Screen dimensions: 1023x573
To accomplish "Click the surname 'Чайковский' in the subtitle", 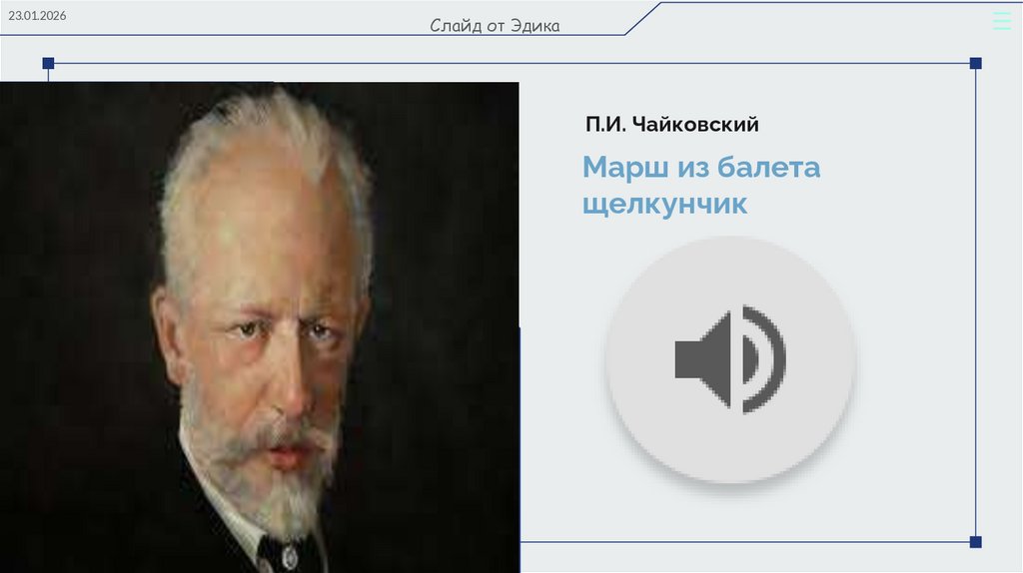I will [695, 124].
